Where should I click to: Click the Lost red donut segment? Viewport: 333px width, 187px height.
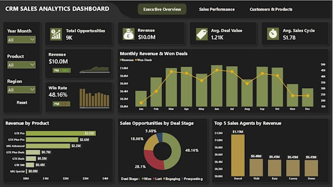tap(153, 160)
